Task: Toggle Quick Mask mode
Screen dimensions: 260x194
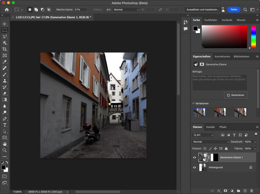Action: [x=4, y=176]
